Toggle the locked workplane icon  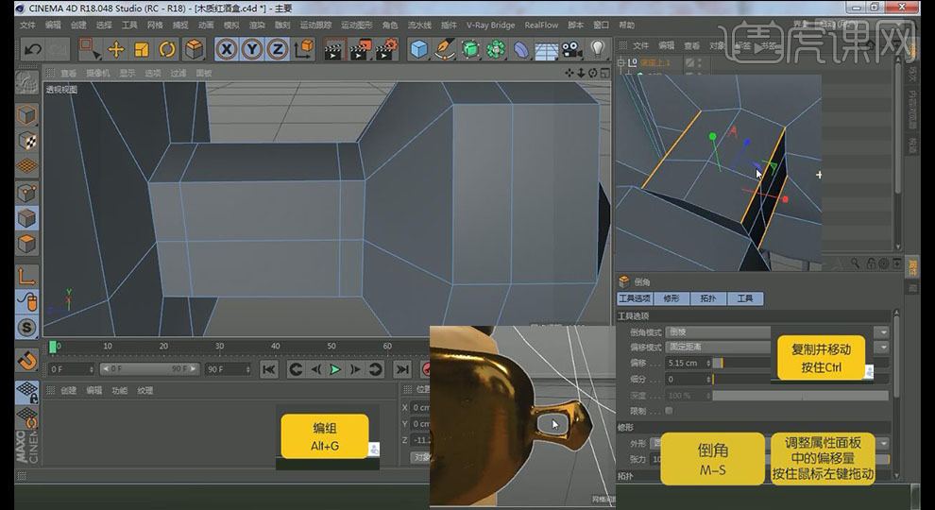point(26,392)
